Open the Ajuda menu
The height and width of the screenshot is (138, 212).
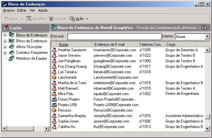point(43,10)
